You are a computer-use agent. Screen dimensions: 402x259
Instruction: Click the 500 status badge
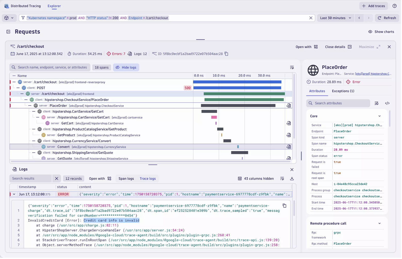188,88
